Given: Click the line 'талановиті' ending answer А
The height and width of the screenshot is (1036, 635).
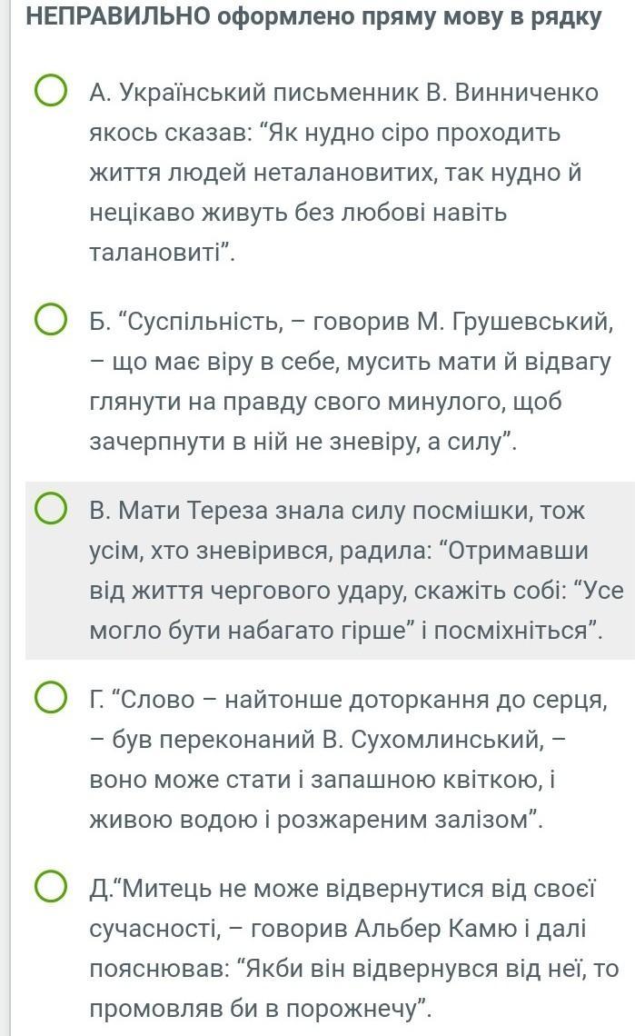Looking at the screenshot, I should (163, 253).
